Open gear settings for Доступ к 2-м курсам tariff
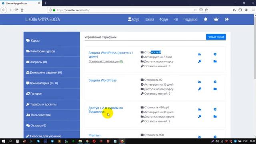Image resolution: width=256 pixels, height=144 pixels. [x=215, y=109]
